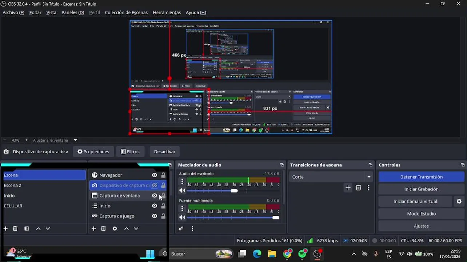Show hidden system tray icons chevron
Viewport: 467px width, 262px height.
pos(354,254)
